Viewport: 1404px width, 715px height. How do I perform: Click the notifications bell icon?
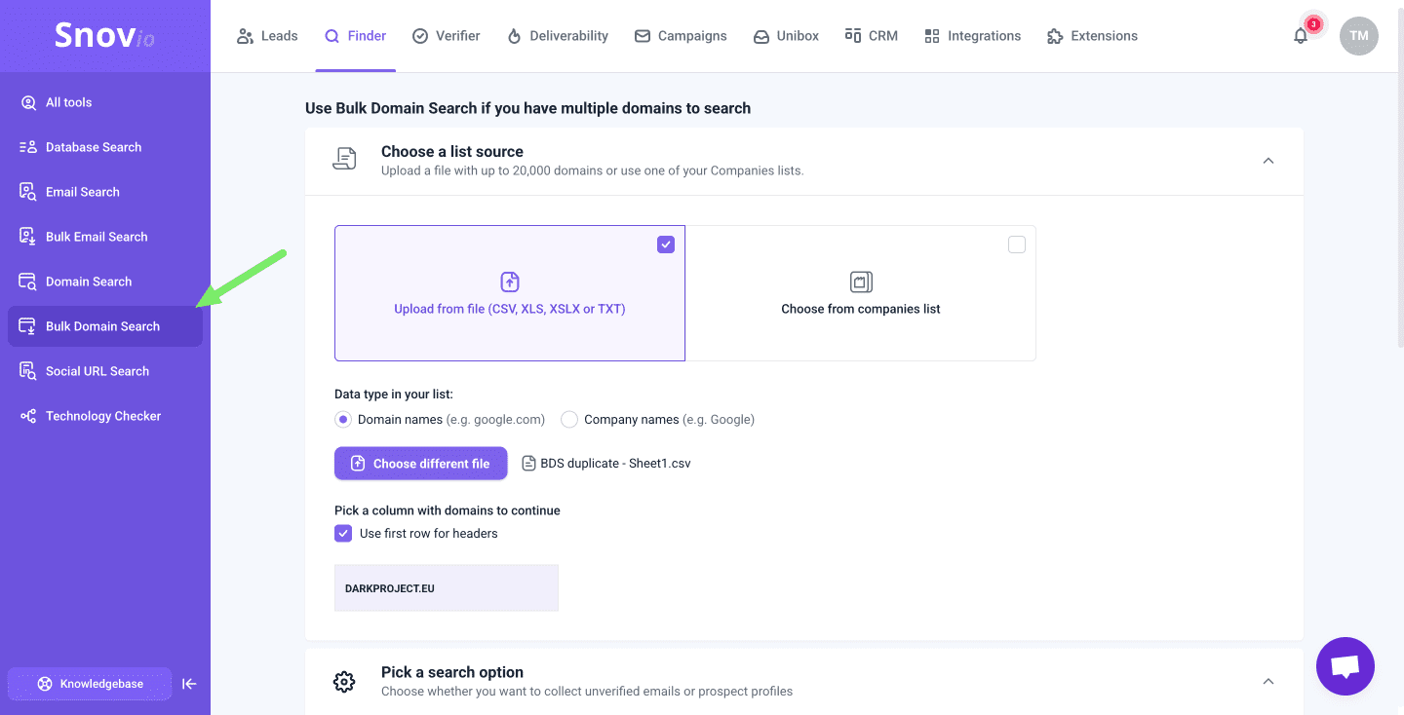[1301, 36]
